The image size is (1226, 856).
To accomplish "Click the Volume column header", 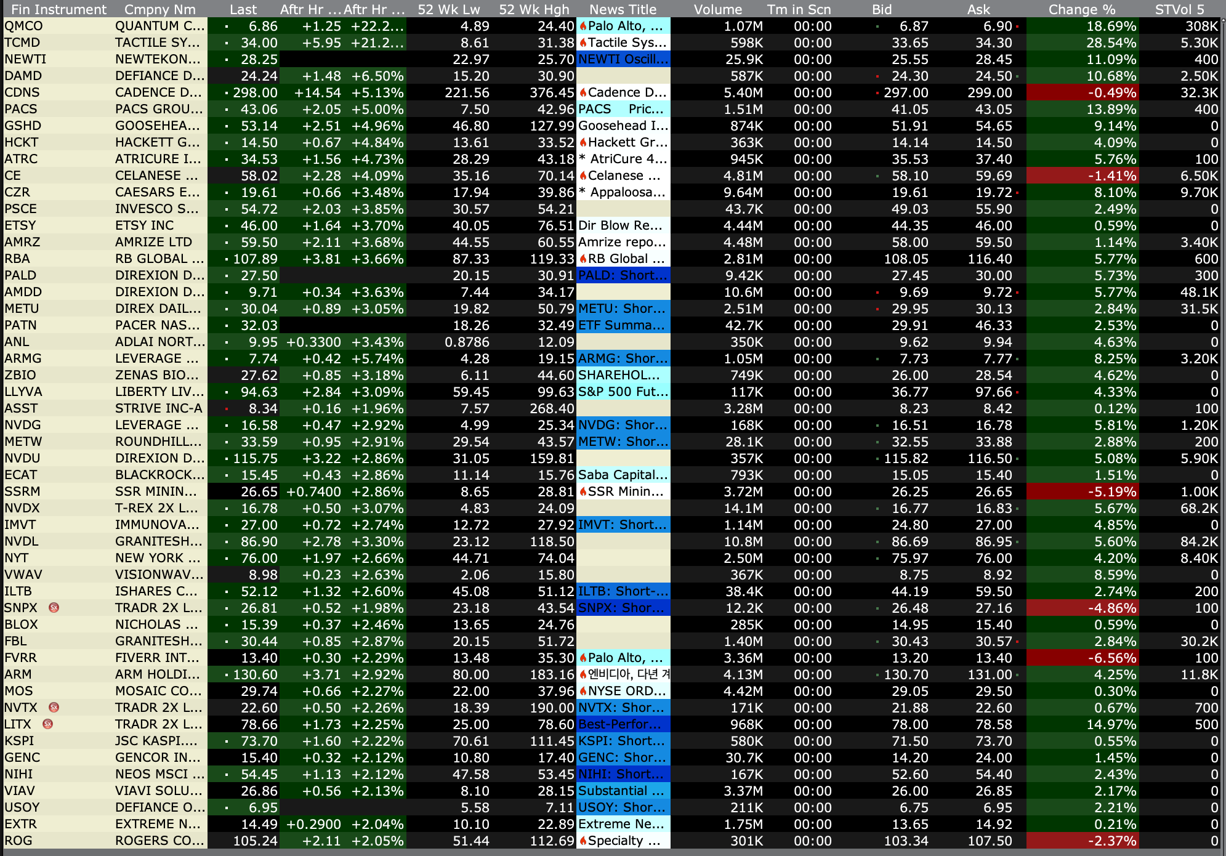I will (717, 9).
